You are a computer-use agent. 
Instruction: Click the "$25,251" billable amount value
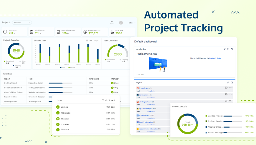93,33
